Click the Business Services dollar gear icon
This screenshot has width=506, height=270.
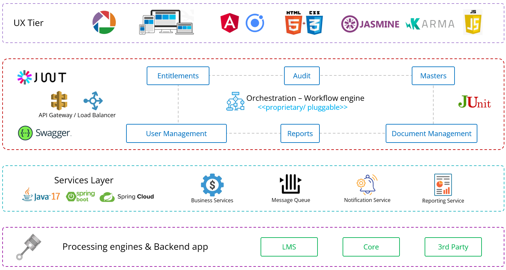(212, 185)
